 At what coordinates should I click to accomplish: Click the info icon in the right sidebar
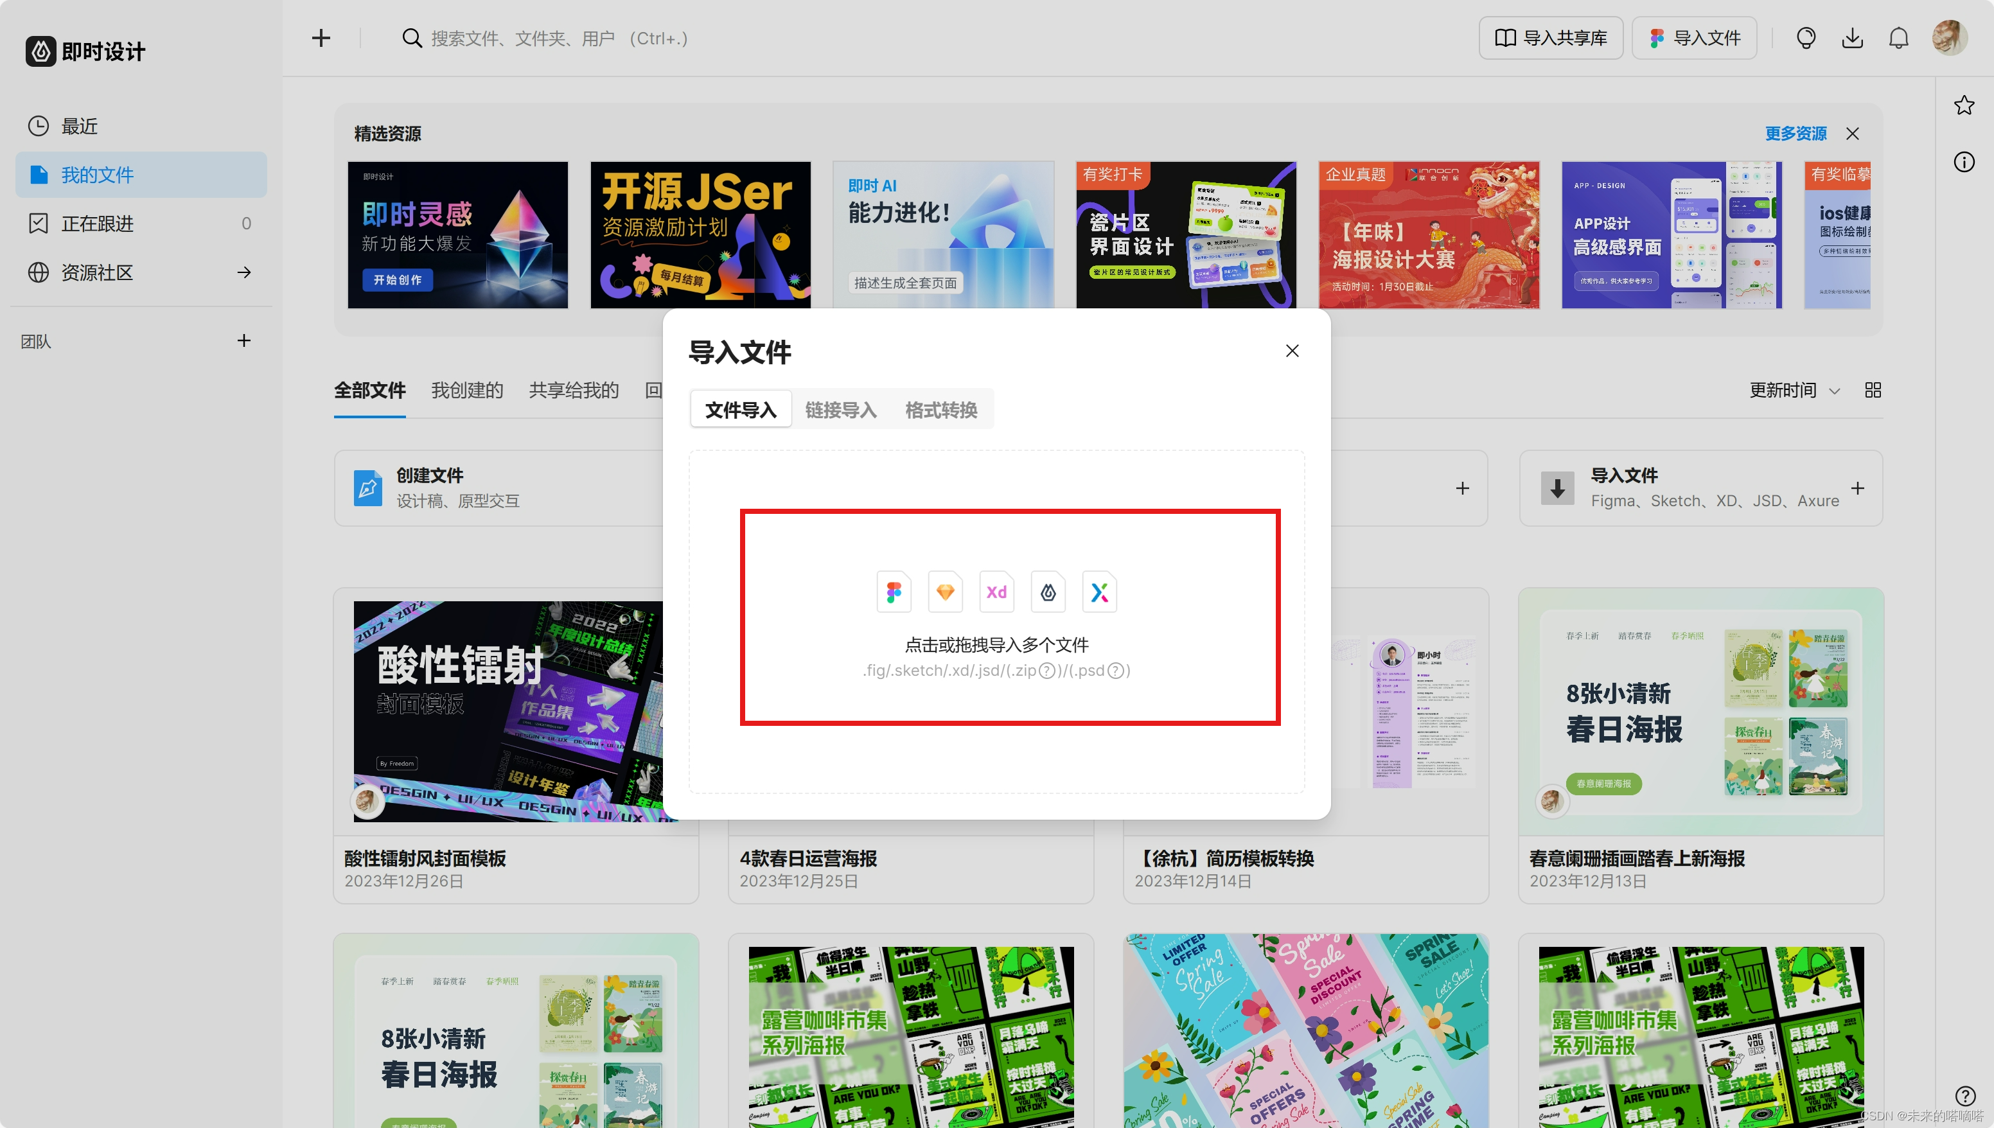(1964, 162)
